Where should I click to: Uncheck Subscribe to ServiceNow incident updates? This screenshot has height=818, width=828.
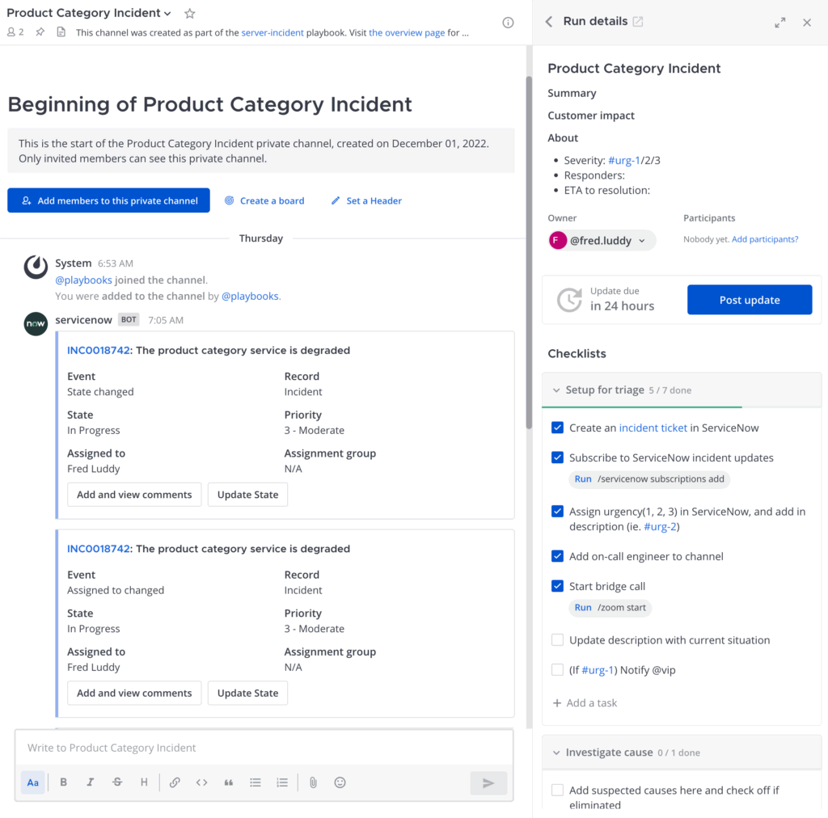click(x=557, y=457)
